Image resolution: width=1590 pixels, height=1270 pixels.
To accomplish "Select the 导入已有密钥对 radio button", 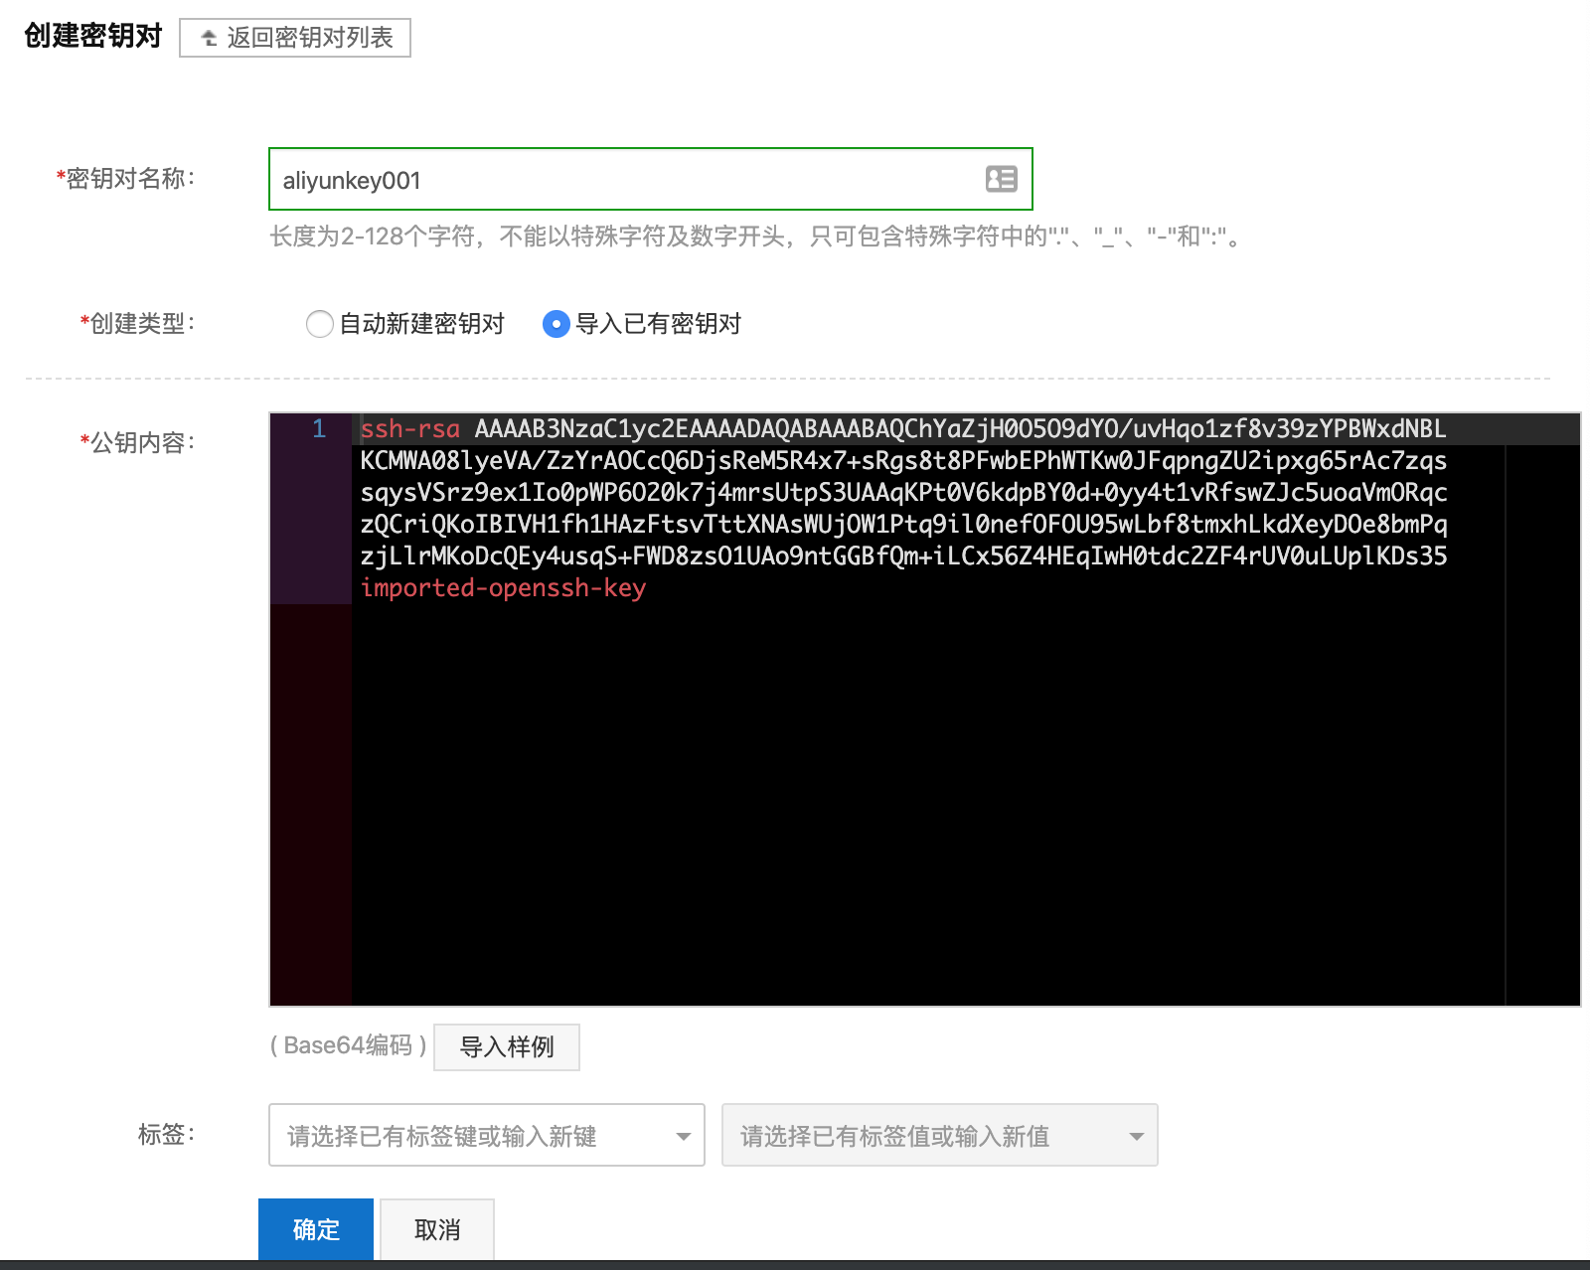I will click(x=556, y=324).
